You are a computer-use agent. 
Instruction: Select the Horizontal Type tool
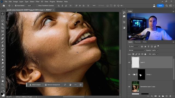2,70
